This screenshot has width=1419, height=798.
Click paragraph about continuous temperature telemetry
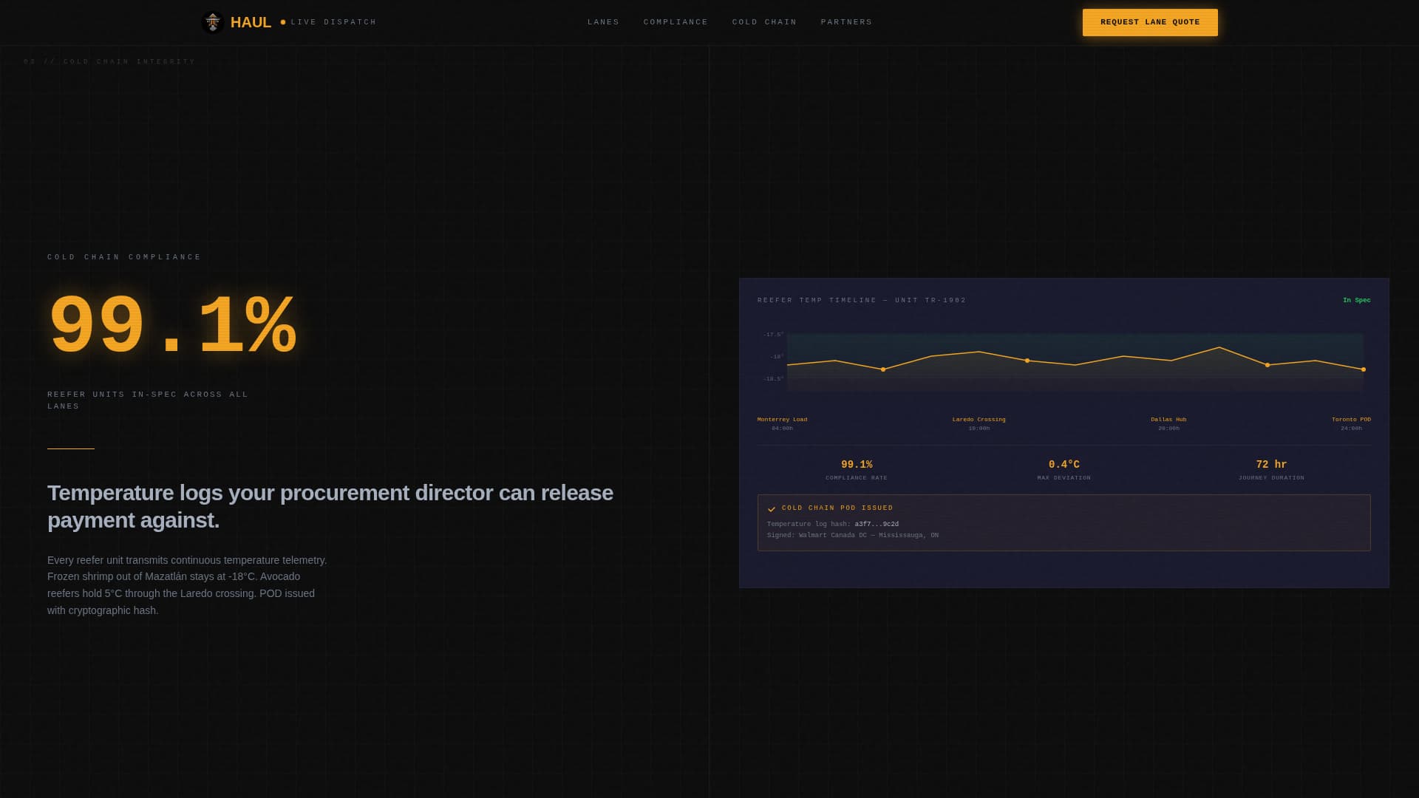point(187,585)
